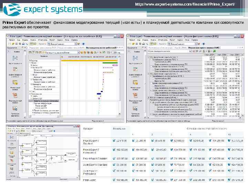
Task: Click the expert systems logo
Action: point(43,10)
